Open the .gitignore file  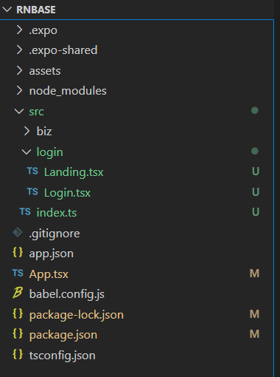[x=55, y=234]
